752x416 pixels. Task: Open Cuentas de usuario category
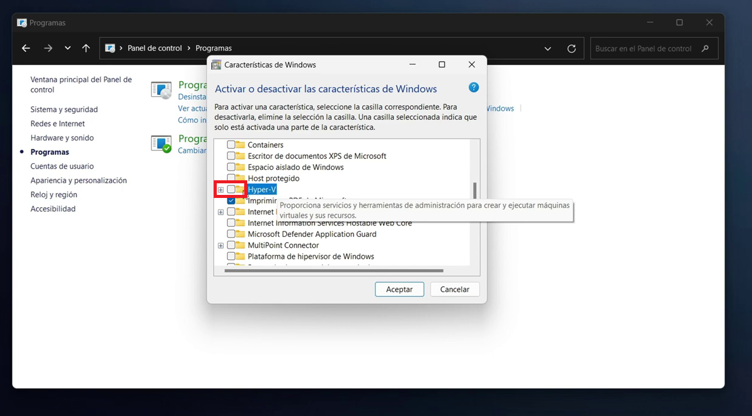tap(62, 166)
